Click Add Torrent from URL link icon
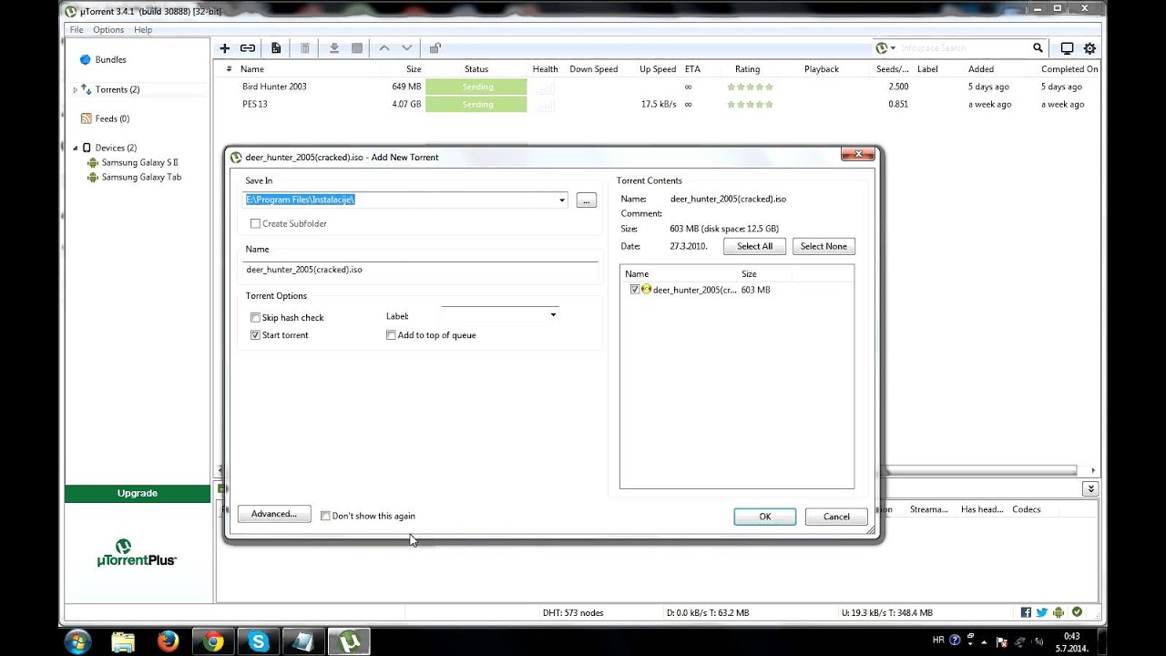This screenshot has height=656, width=1166. 248,48
